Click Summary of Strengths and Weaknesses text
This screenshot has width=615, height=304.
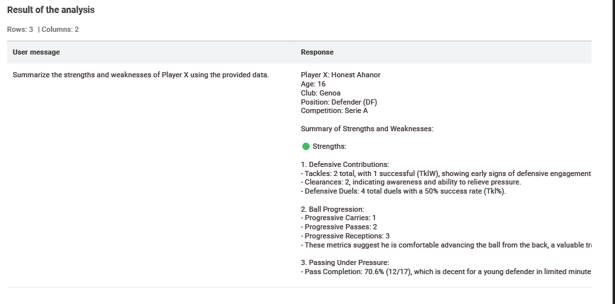(367, 129)
